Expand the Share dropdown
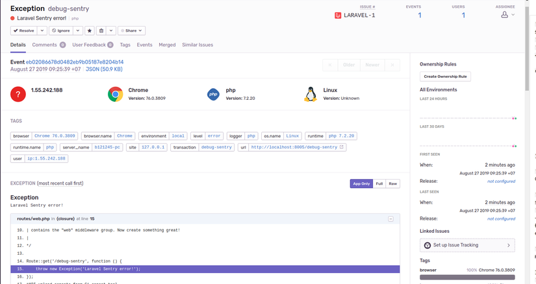 [x=132, y=30]
